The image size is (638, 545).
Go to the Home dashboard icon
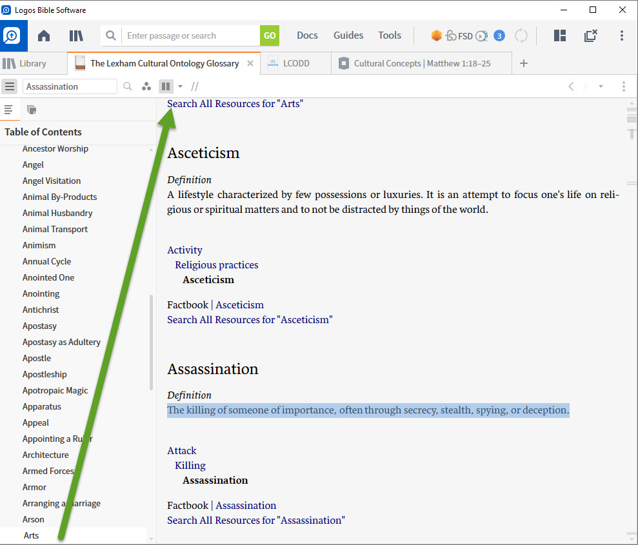pos(44,35)
